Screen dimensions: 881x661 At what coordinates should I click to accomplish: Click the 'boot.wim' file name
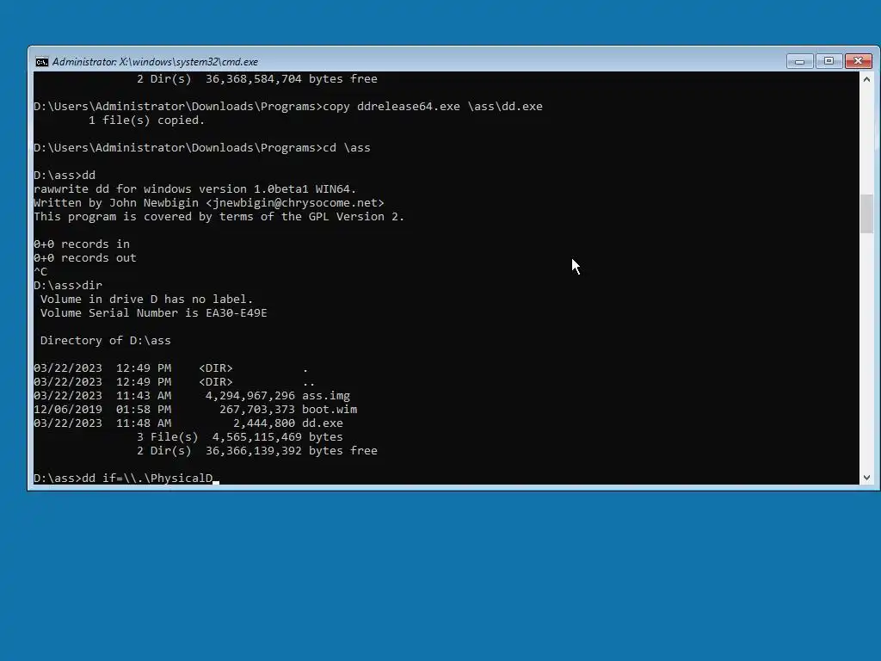pyautogui.click(x=330, y=409)
